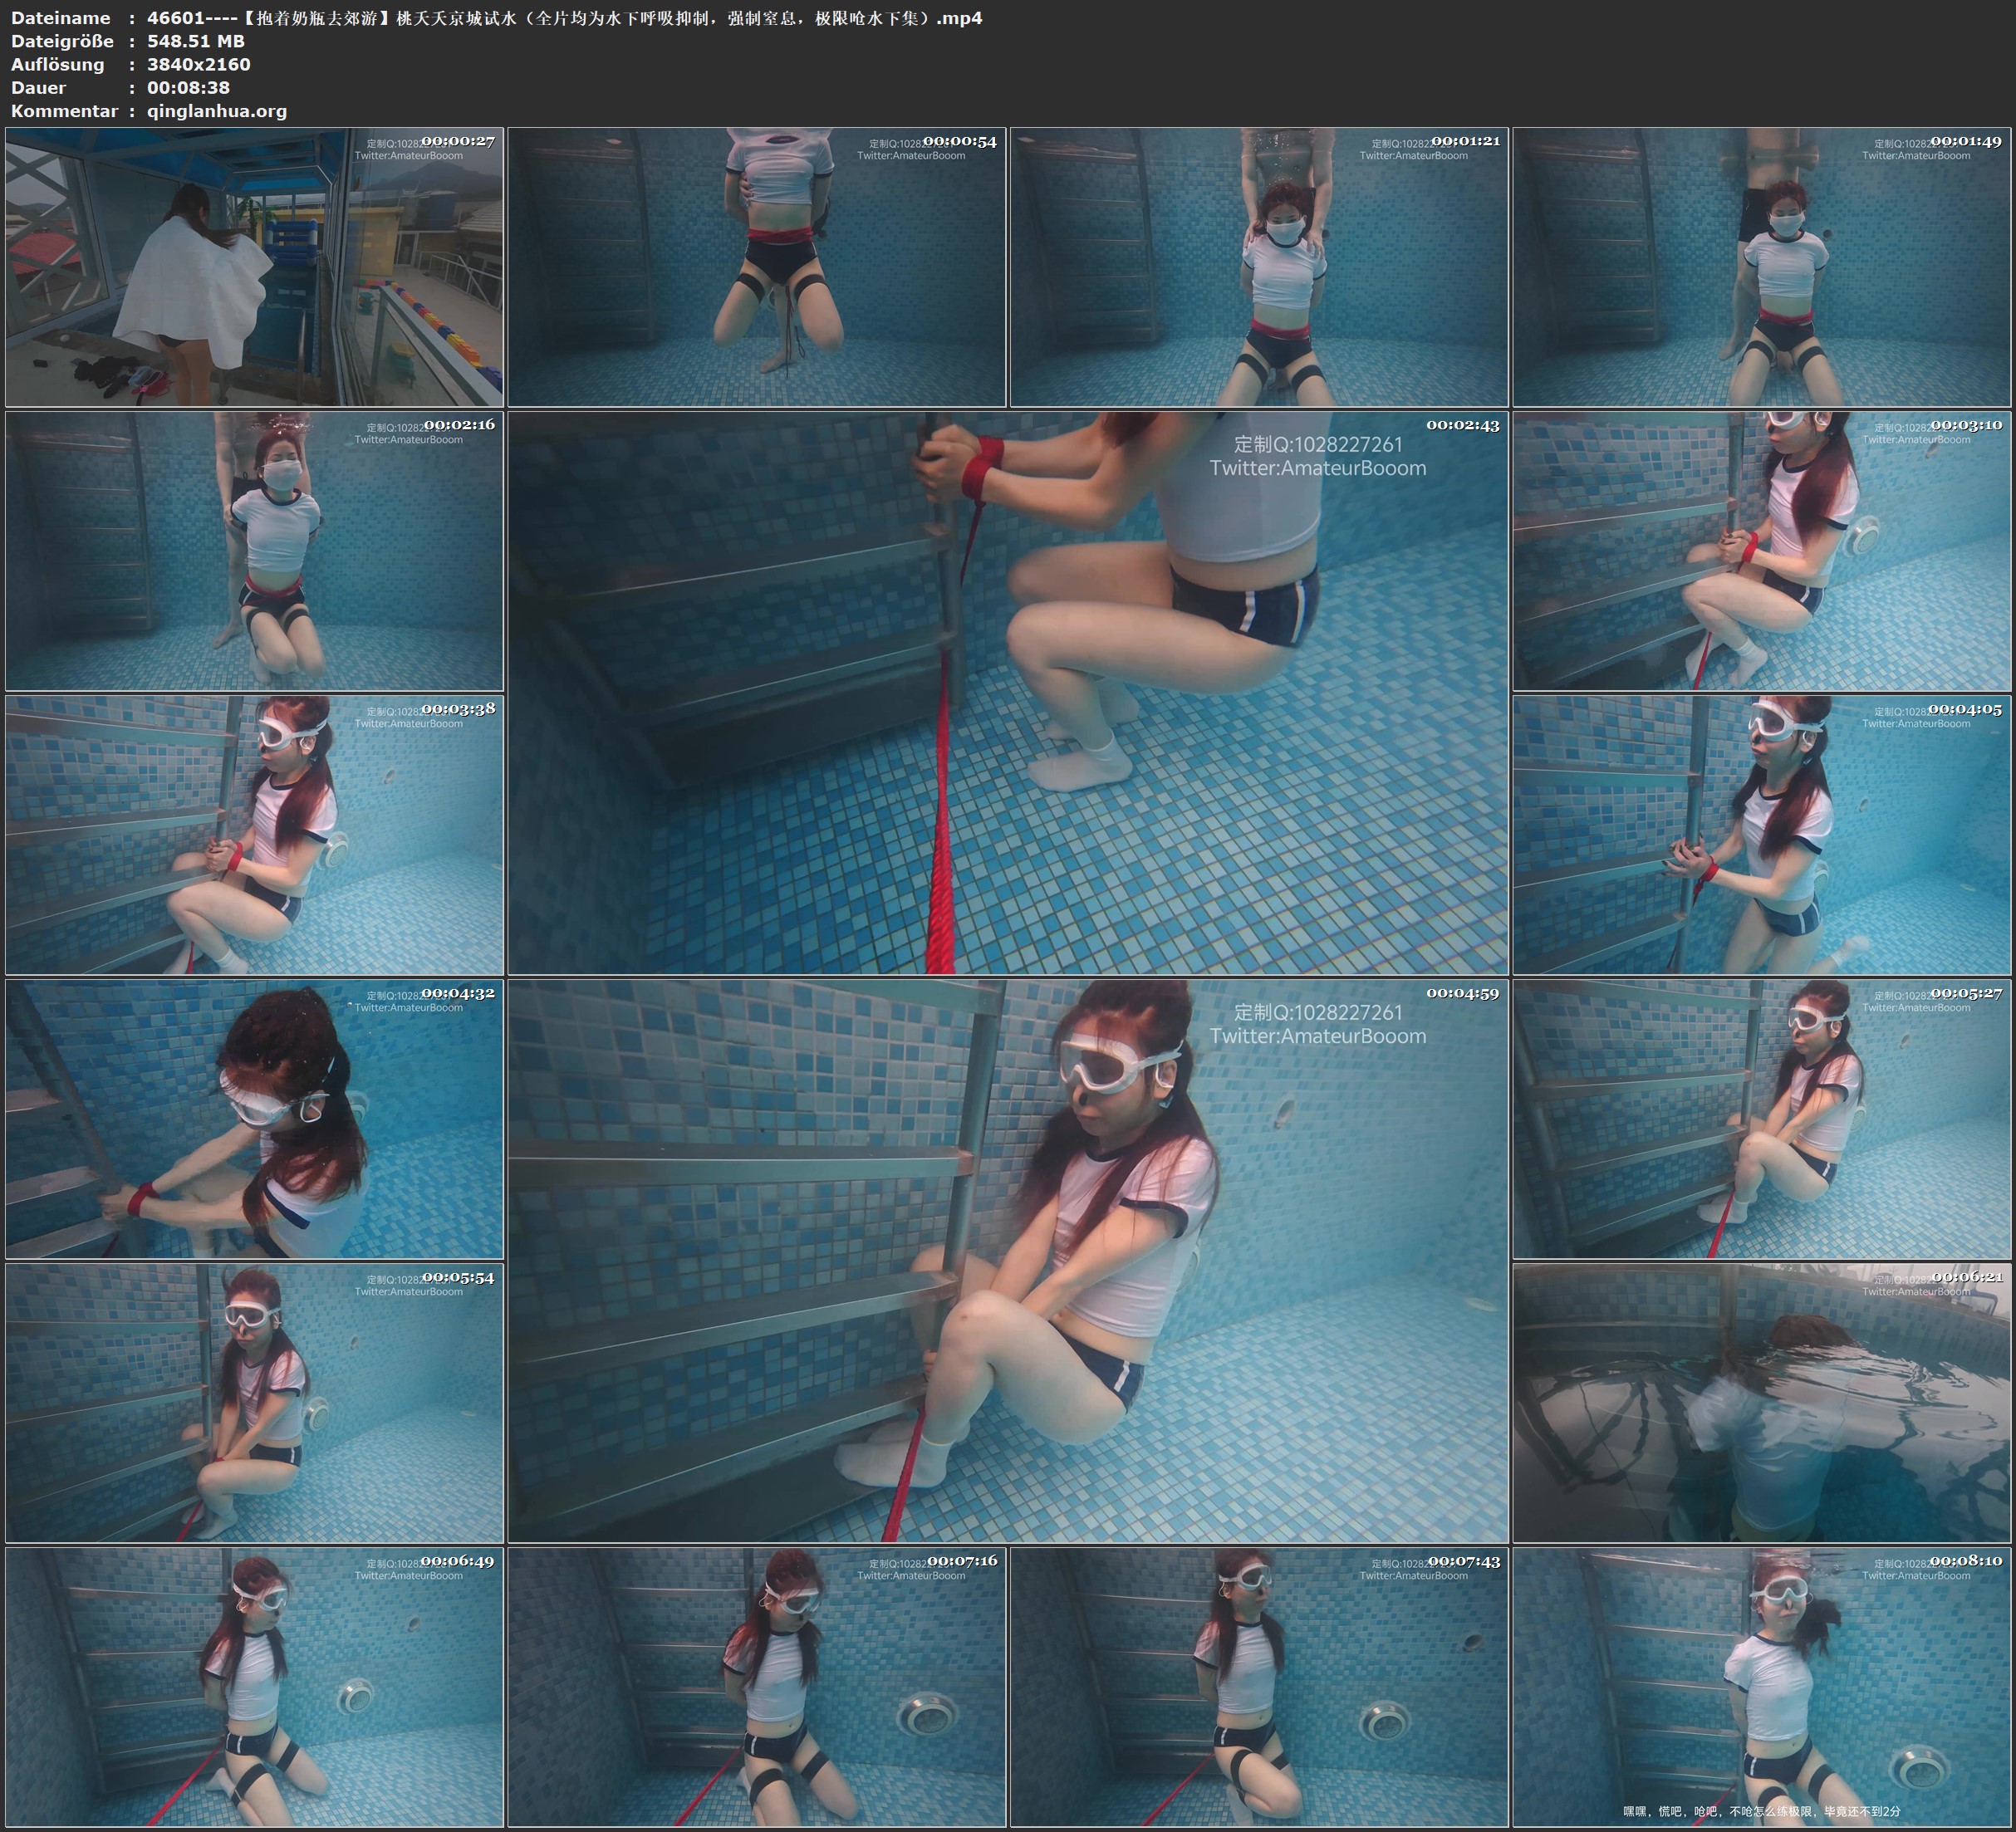Click the Dateiname file name text
The image size is (2016, 1832).
tap(564, 18)
